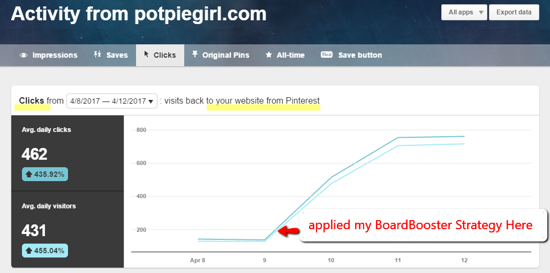Click the eye icon beside Impressions
This screenshot has height=273, width=550.
coord(24,56)
